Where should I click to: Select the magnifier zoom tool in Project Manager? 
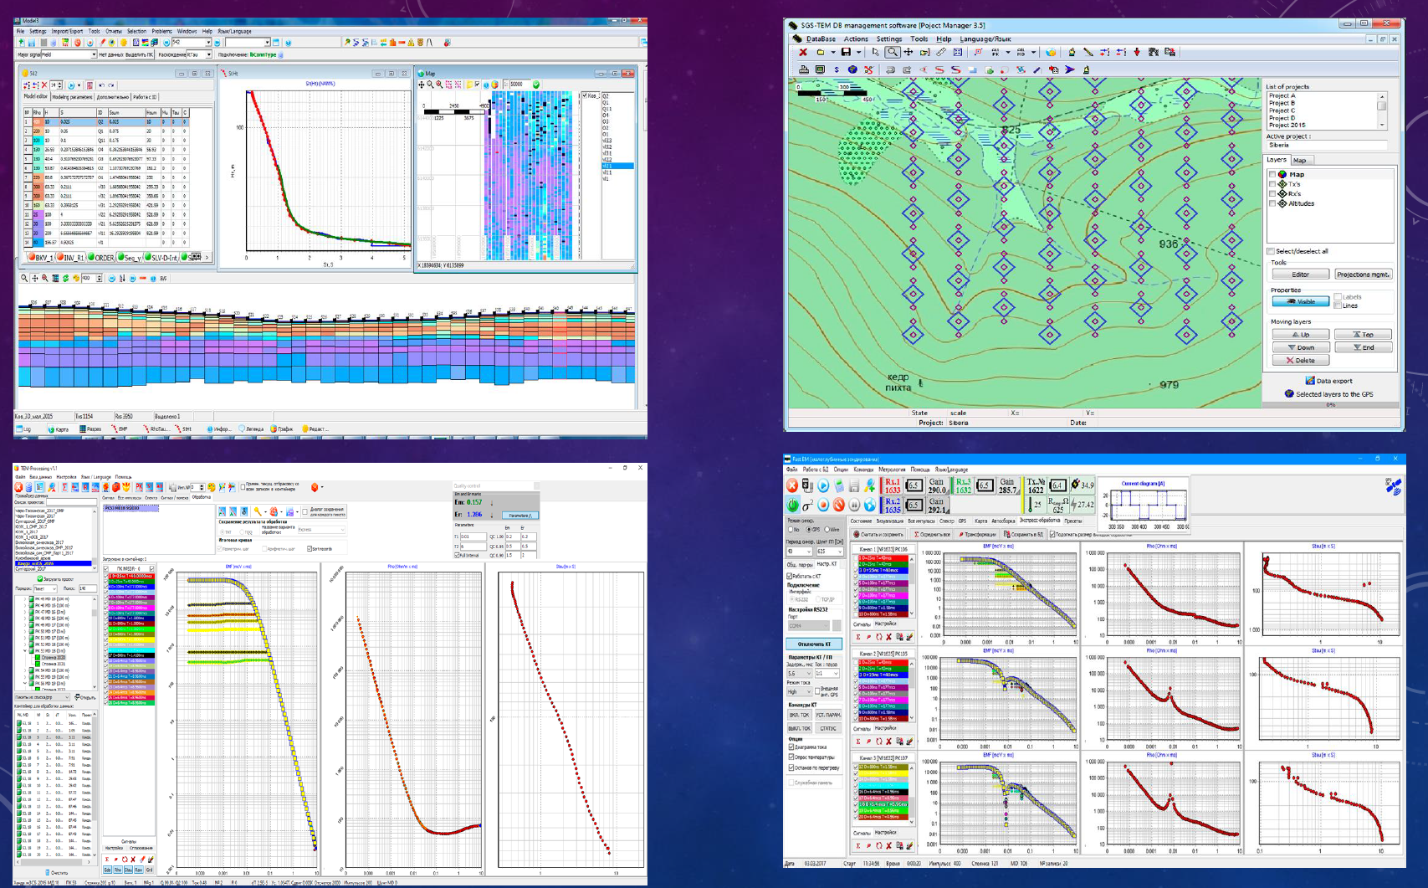(893, 53)
